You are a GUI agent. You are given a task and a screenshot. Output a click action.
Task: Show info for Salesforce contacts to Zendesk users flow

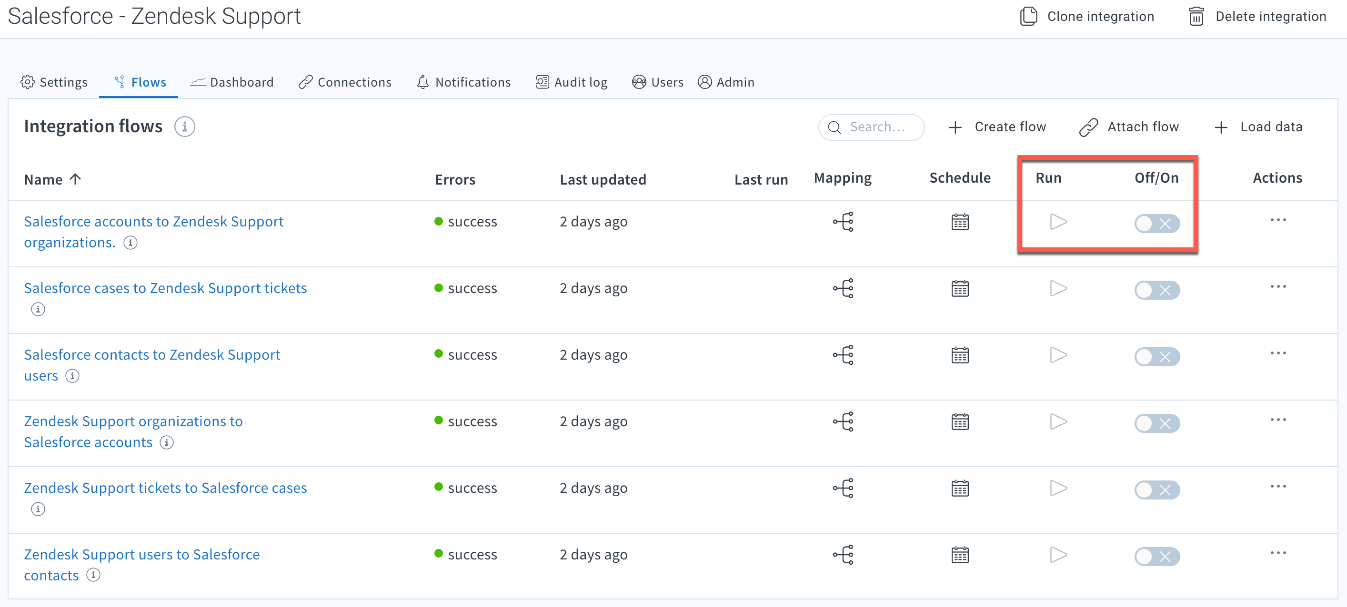coord(73,376)
